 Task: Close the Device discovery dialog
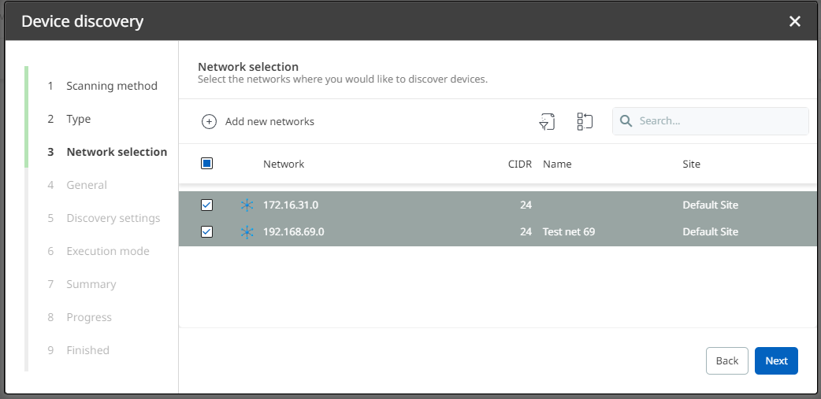point(795,21)
